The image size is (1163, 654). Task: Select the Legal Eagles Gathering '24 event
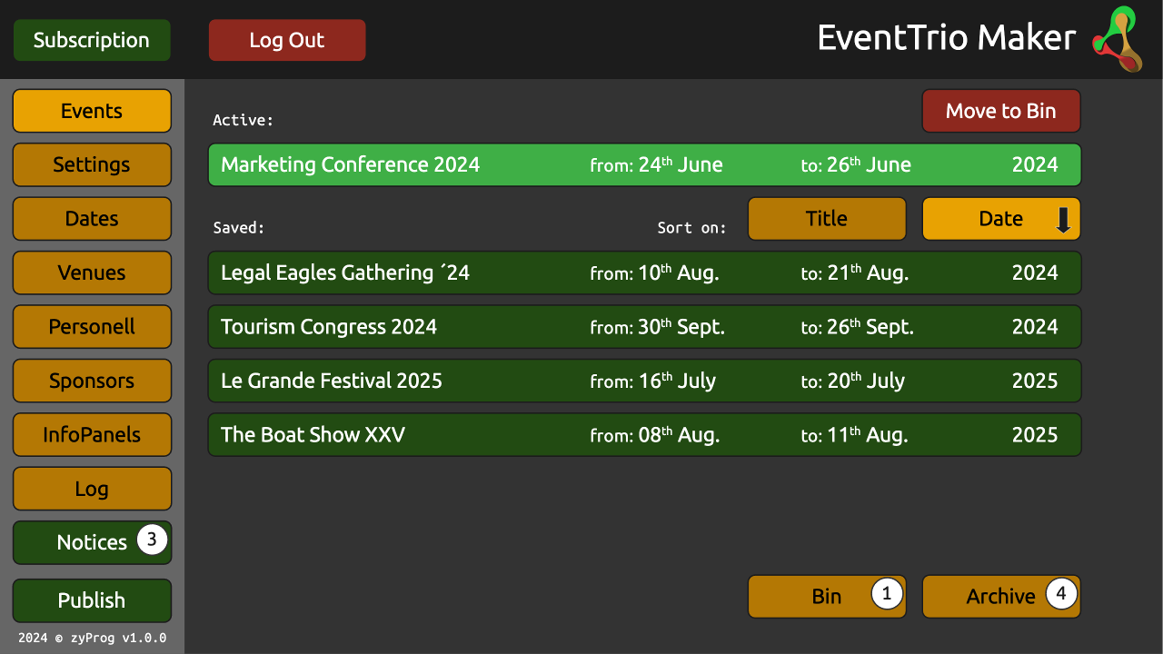pos(644,272)
